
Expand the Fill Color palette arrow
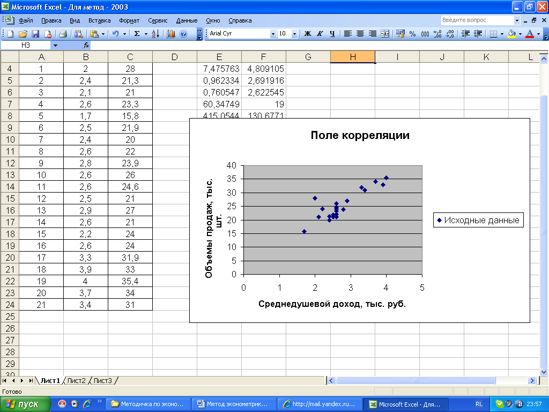point(520,34)
